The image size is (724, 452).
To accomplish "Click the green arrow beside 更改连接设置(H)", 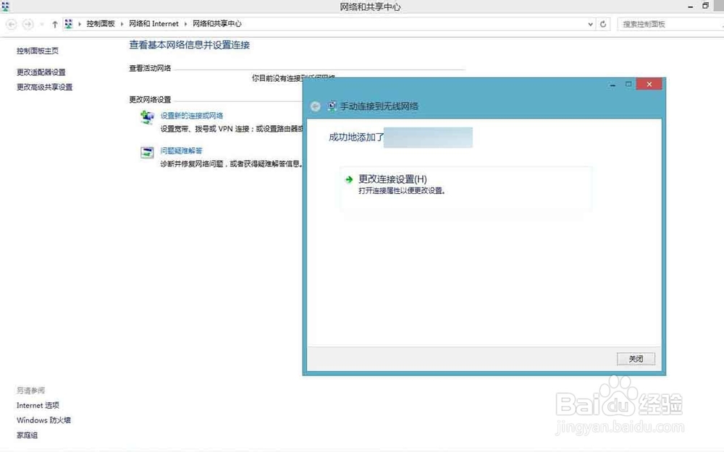I will 349,179.
